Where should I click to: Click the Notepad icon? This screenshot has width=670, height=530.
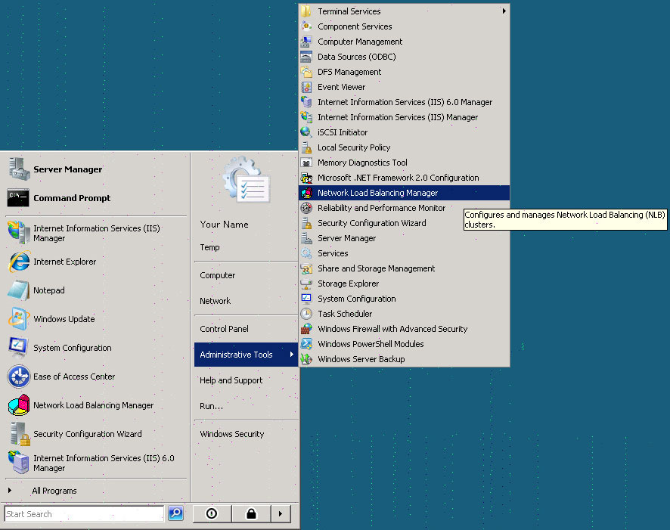(x=18, y=290)
